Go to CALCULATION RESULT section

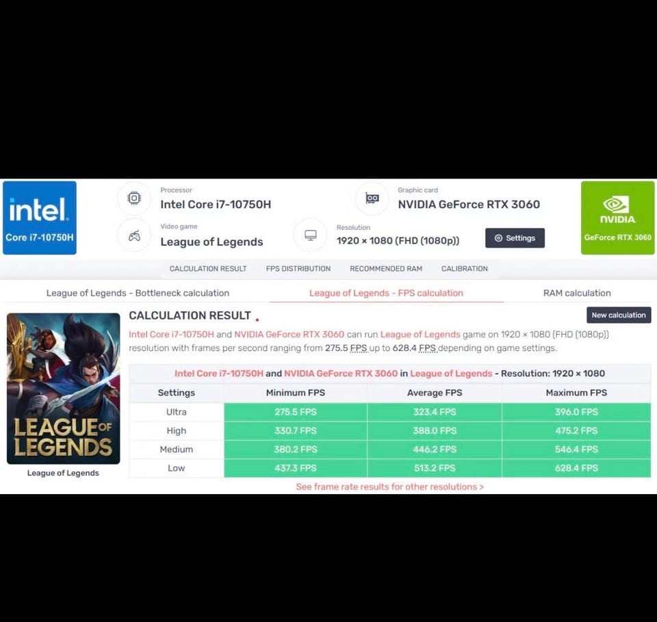click(208, 268)
